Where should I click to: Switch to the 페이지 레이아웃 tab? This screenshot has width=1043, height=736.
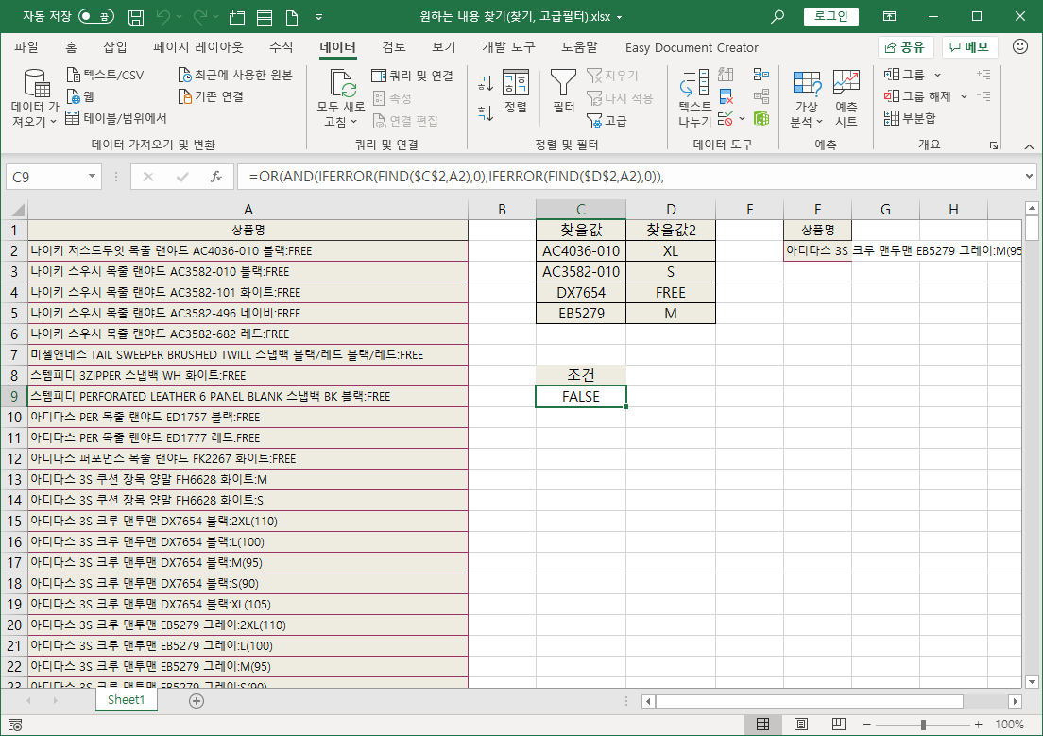[x=197, y=47]
